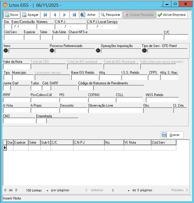This screenshot has height=203, width=194.
Task: Select the grid row indicator arrow
Action: (5, 147)
